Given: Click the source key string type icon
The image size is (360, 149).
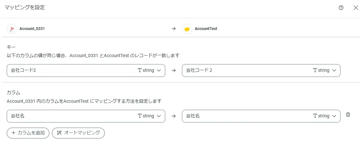Looking at the screenshot, I should tap(140, 71).
